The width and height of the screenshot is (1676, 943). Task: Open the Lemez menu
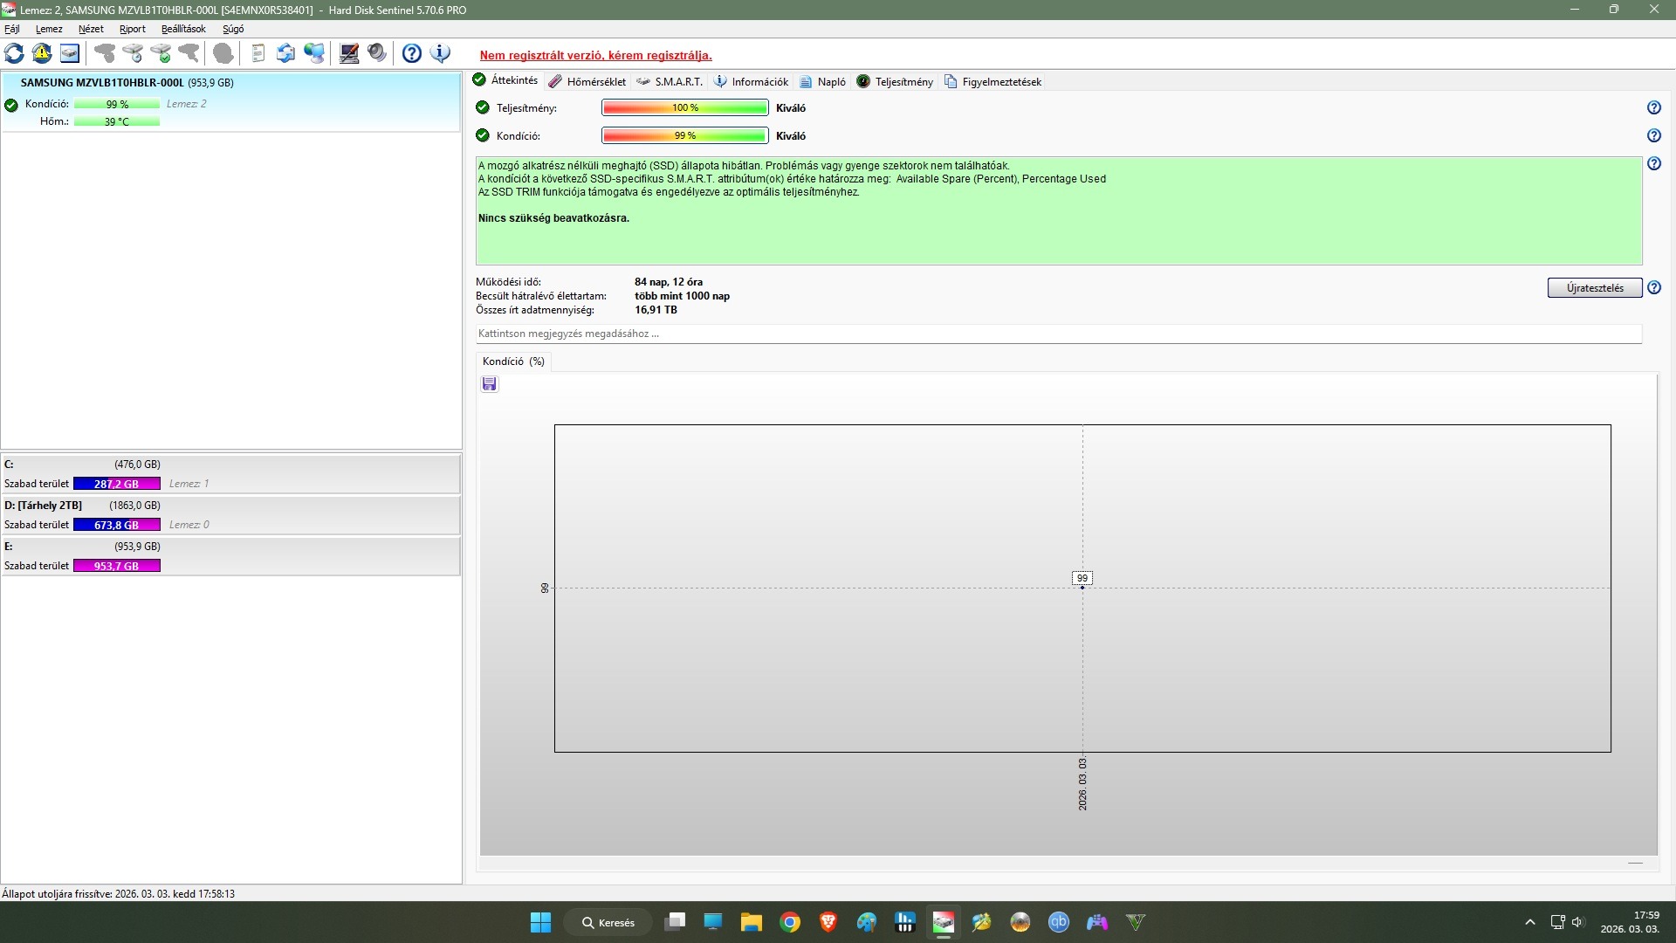pyautogui.click(x=49, y=29)
